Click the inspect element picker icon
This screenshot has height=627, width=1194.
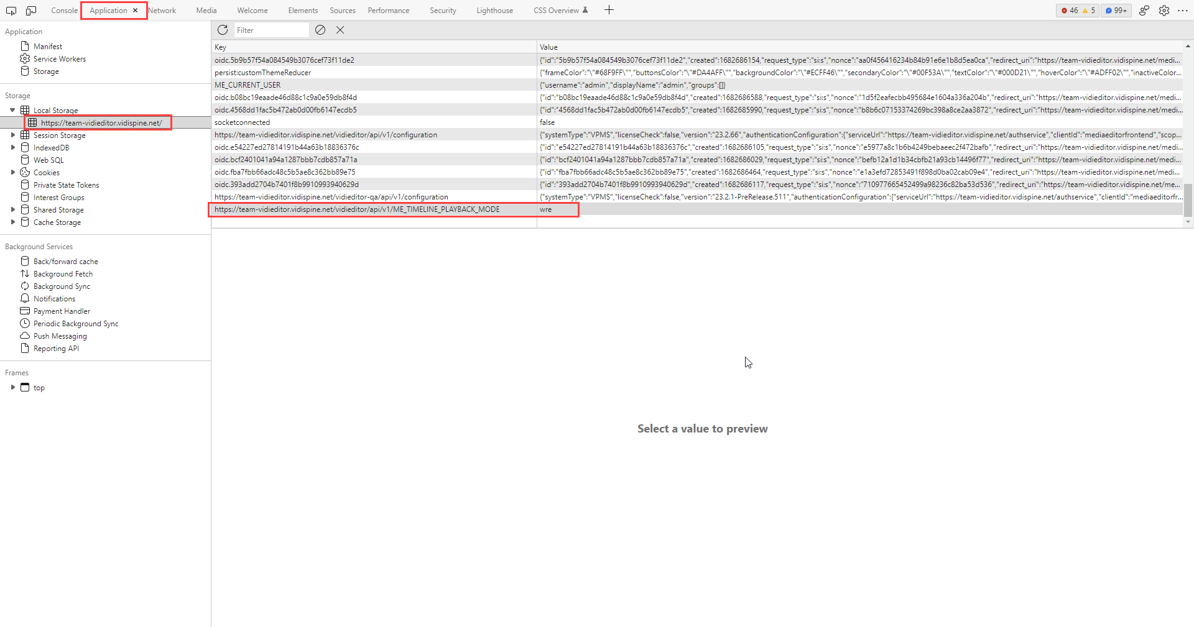coord(11,11)
